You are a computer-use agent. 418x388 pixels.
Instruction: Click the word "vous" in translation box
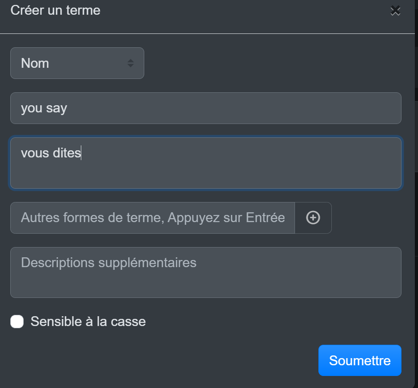[x=35, y=153]
